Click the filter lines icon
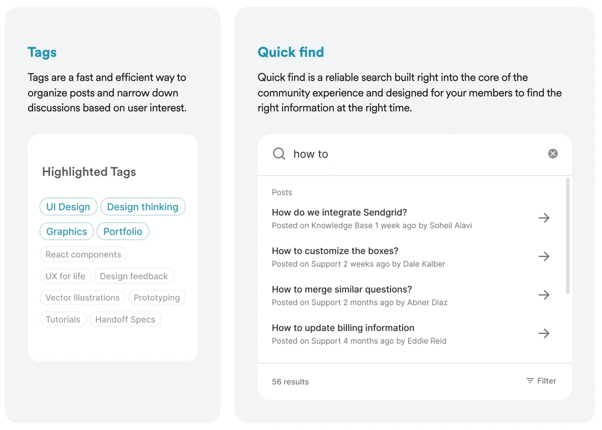Image resolution: width=602 pixels, height=430 pixels. click(x=530, y=381)
